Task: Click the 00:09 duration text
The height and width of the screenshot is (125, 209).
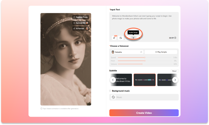Action: click(171, 38)
